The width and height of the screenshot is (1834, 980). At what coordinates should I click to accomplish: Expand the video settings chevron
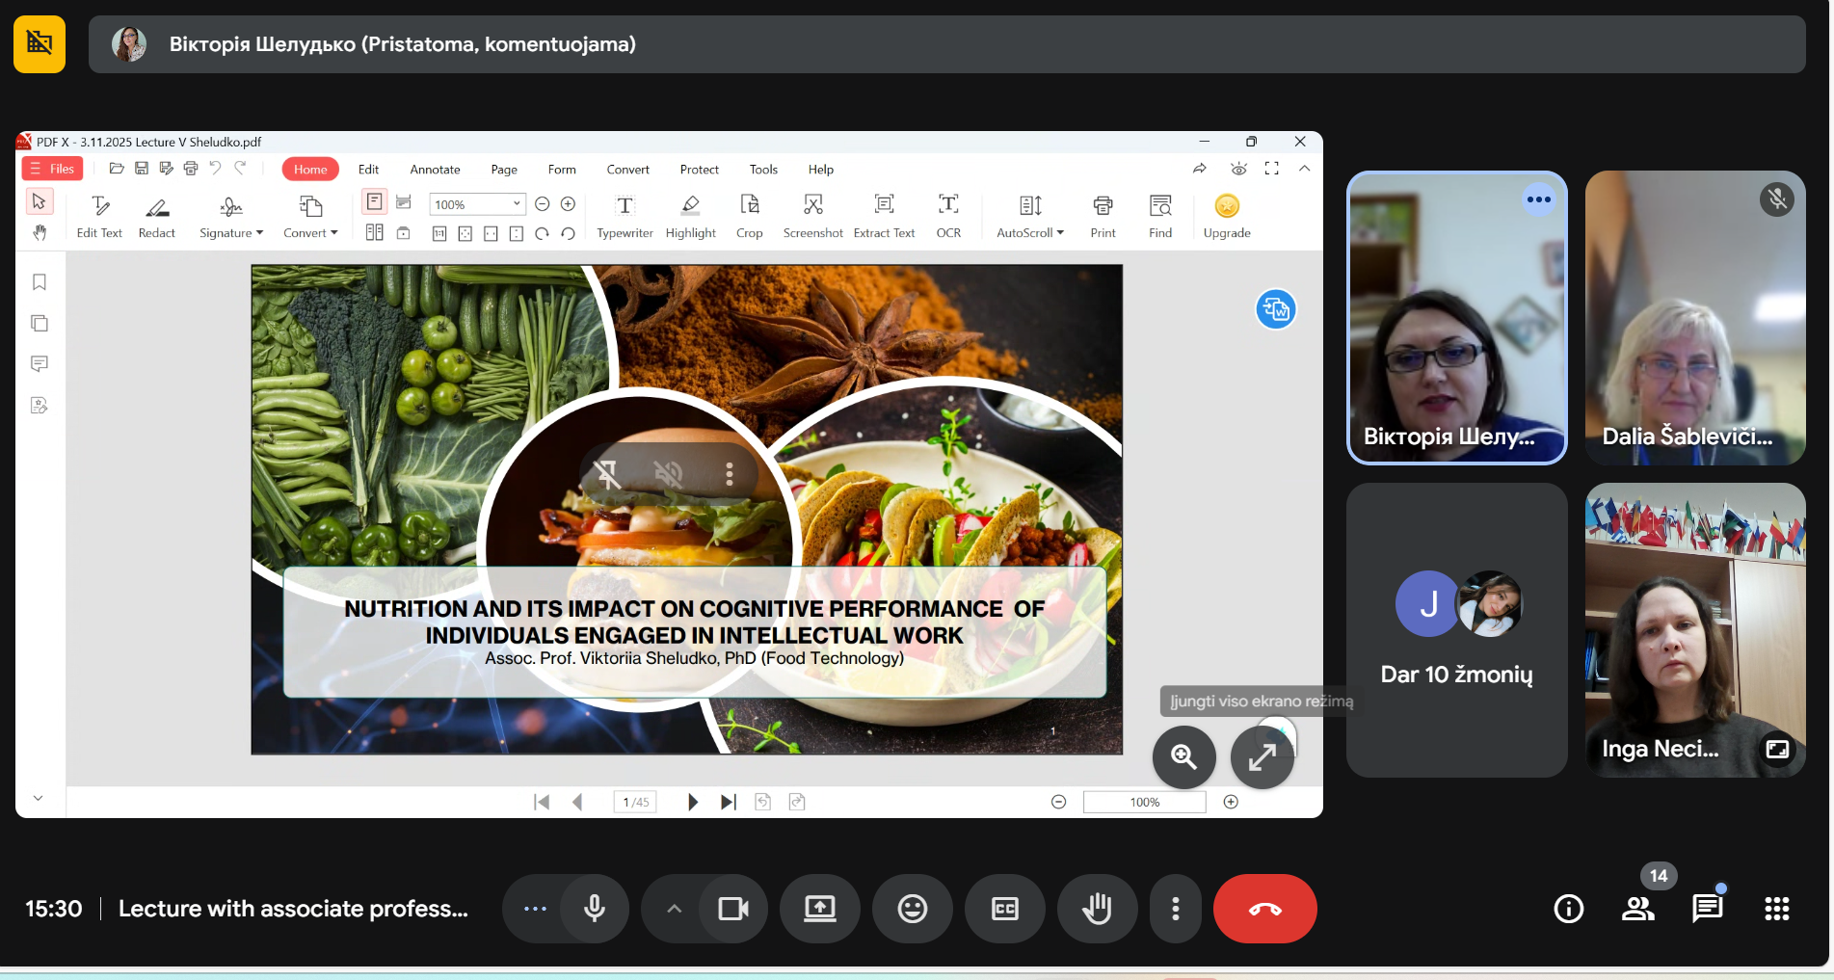675,909
